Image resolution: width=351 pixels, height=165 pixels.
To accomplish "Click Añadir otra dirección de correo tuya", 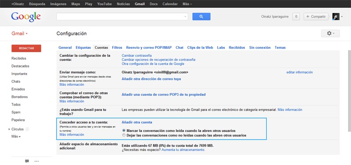I will (151, 79).
